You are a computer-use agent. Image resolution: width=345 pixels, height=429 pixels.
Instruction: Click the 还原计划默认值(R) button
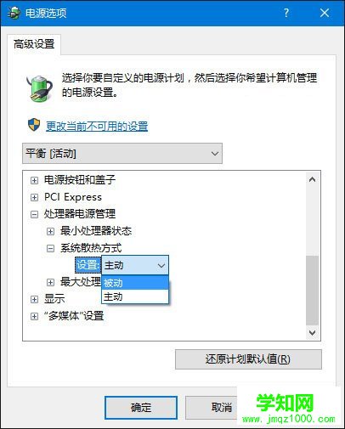(x=248, y=359)
